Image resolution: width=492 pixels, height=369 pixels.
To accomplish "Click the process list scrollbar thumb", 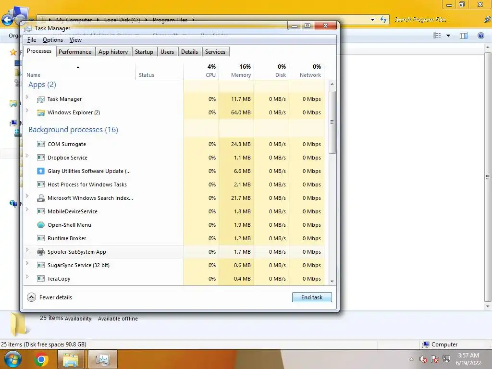I will coord(332,122).
